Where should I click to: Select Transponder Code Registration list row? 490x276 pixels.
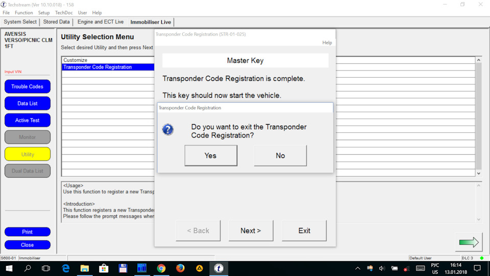coord(108,67)
